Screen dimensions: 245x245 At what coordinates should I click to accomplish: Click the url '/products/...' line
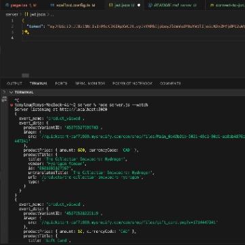tap(86, 177)
